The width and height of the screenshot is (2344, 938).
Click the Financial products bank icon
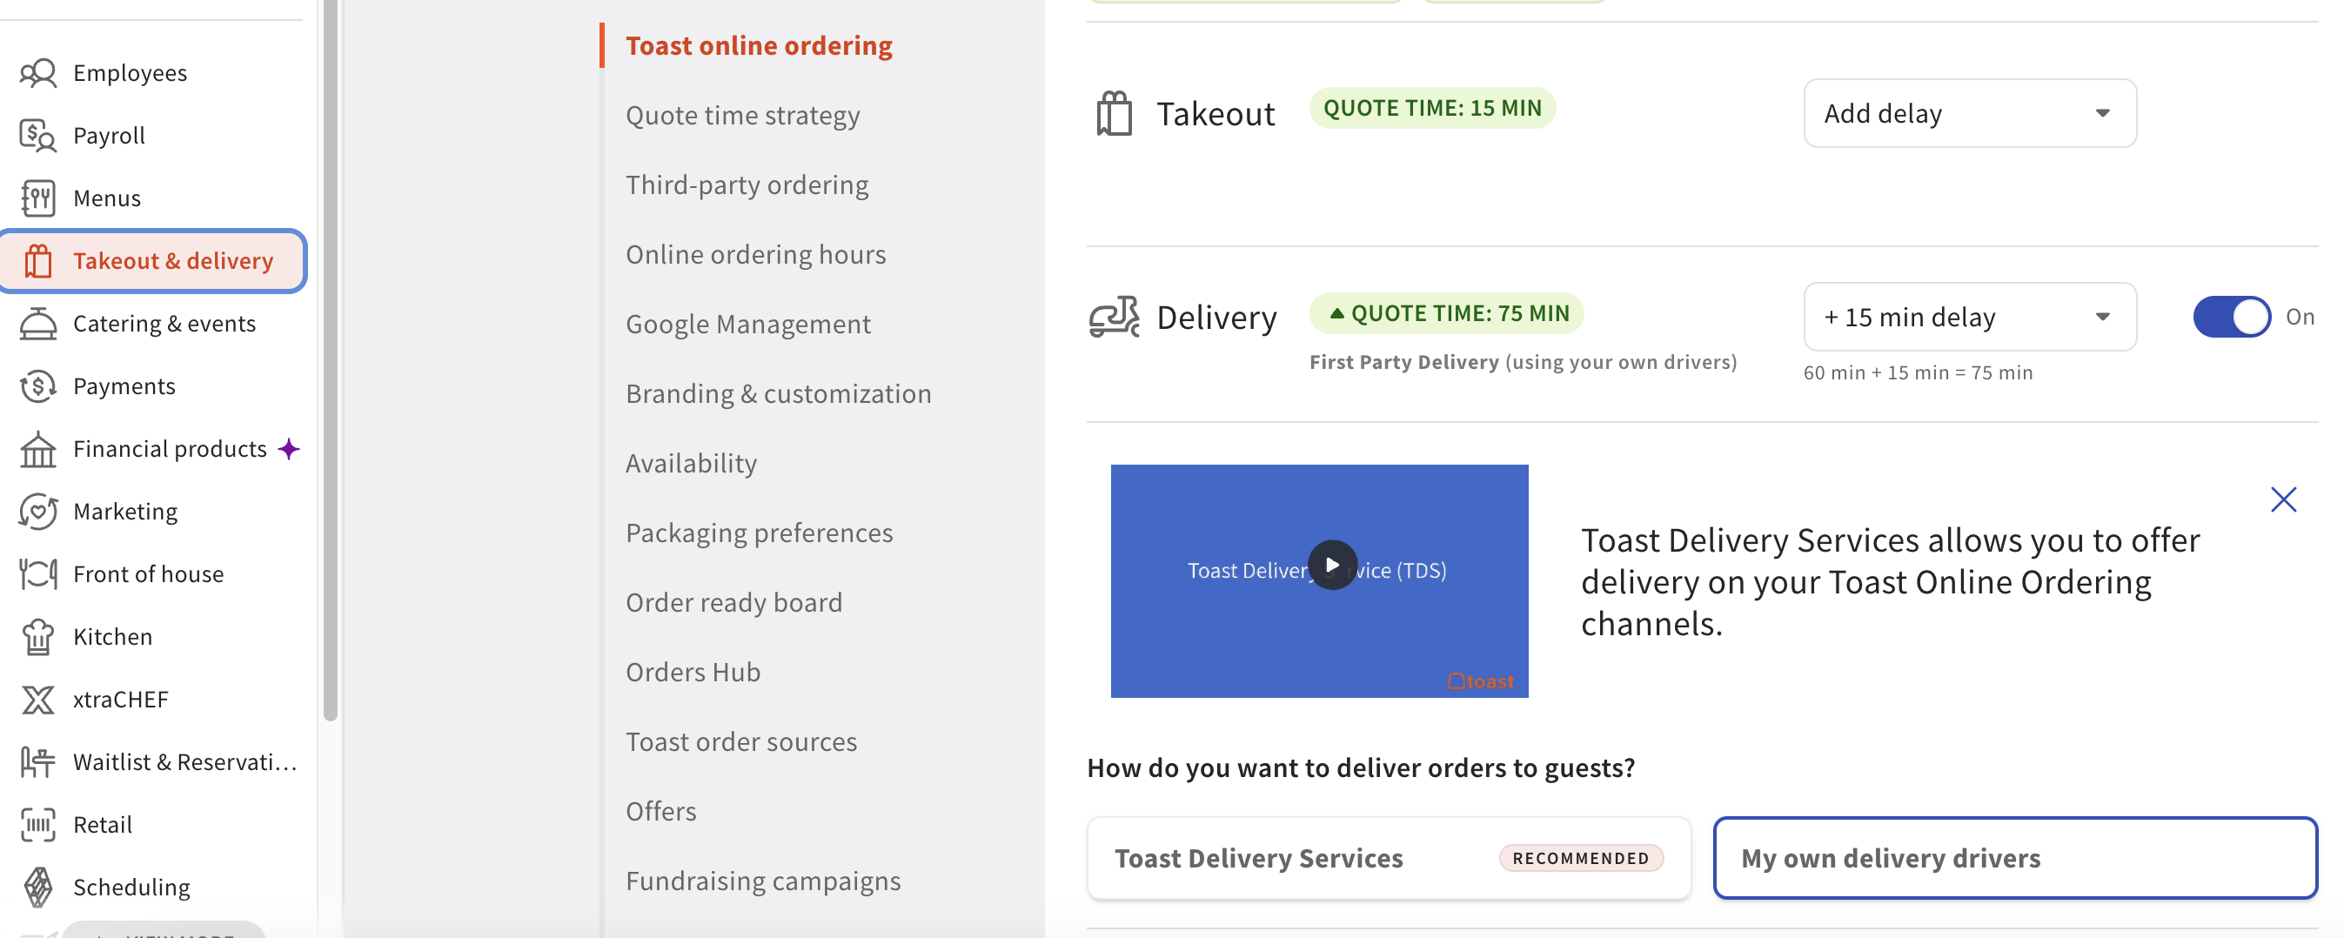38,450
